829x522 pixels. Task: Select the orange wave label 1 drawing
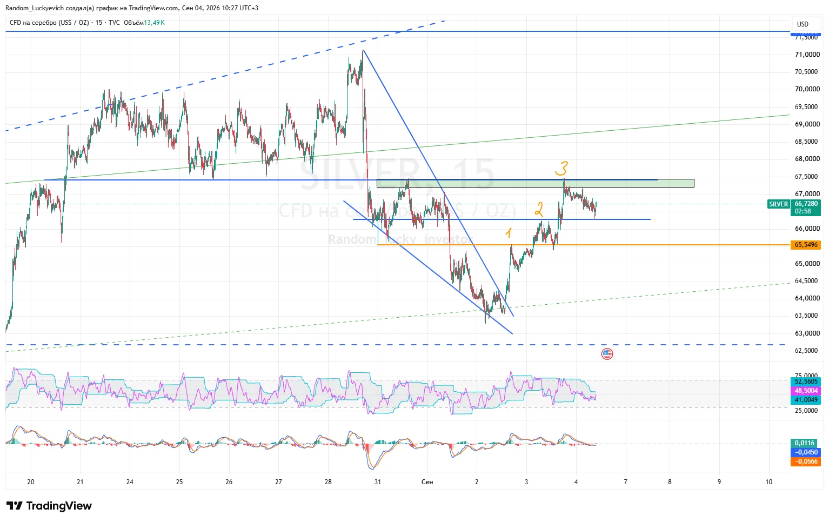coord(509,233)
